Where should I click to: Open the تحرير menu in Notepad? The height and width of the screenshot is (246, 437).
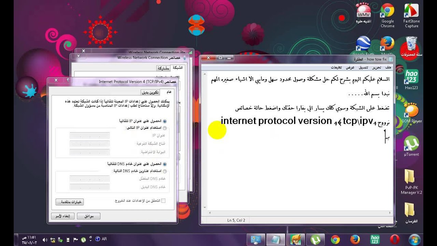(x=377, y=67)
